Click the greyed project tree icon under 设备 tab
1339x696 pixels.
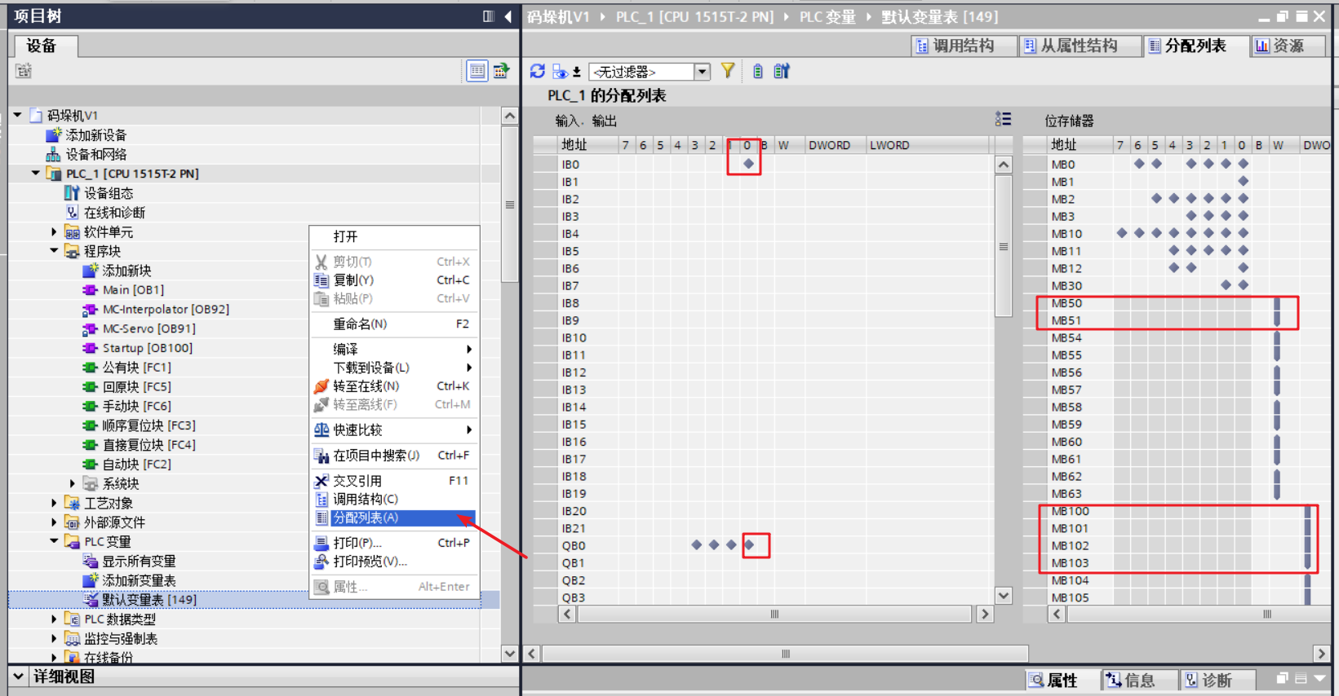tap(24, 71)
